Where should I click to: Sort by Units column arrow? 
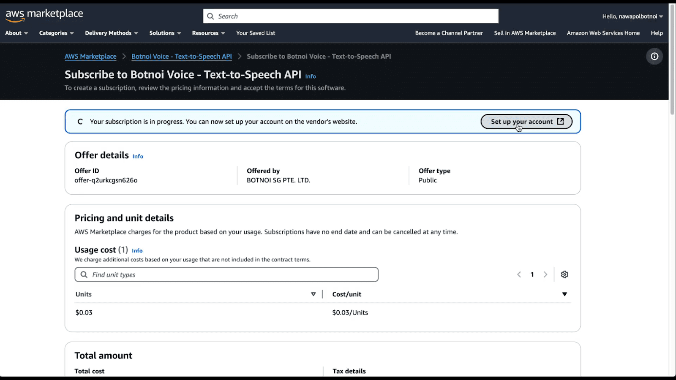pyautogui.click(x=313, y=294)
